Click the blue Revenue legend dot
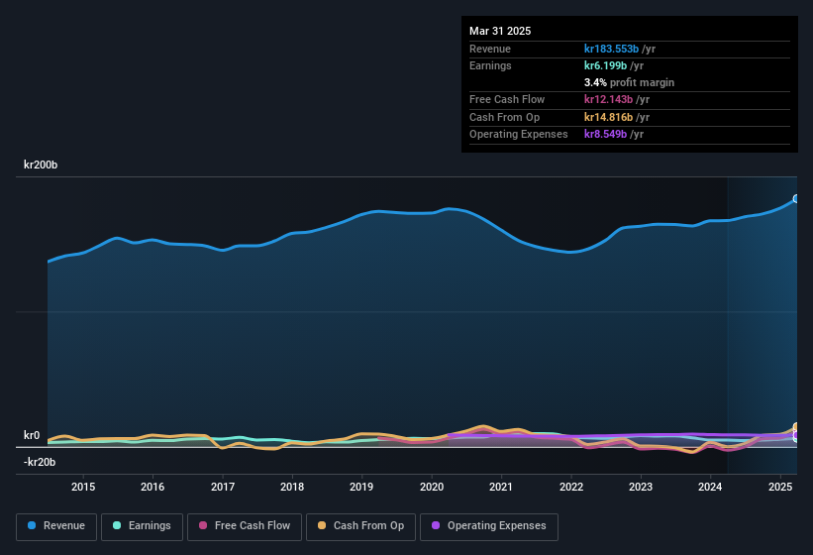The width and height of the screenshot is (813, 555). 32,525
